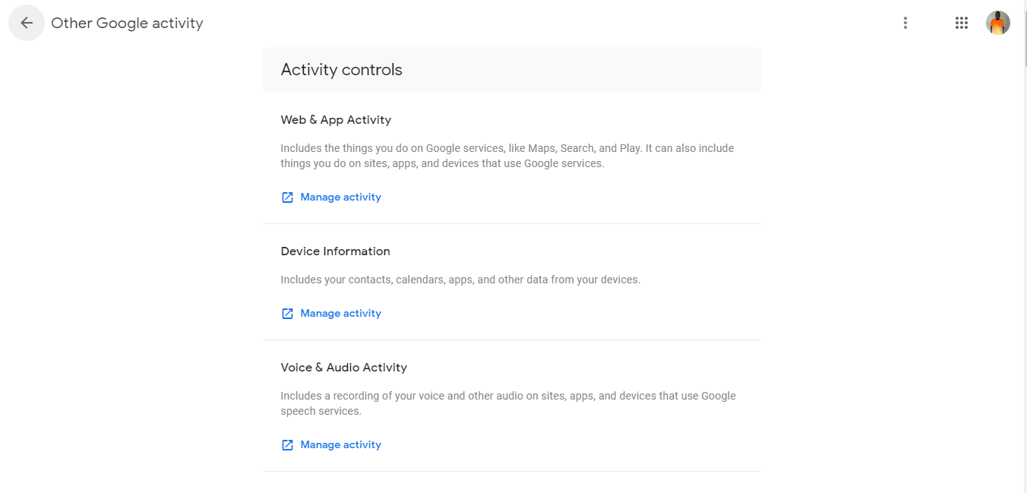Viewport: 1027px width, 493px height.
Task: Select the Voice & Audio Activity heading
Action: click(343, 368)
